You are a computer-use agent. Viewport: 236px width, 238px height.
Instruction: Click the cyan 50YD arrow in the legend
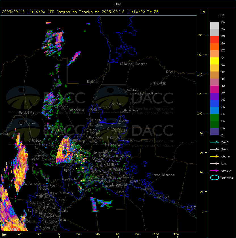point(214,142)
